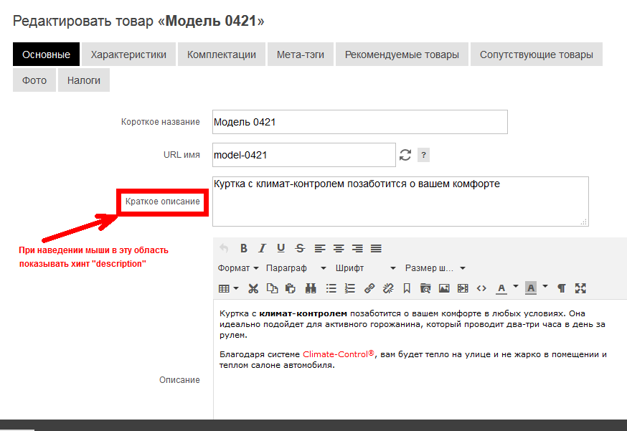Open text color picker arrow

515,287
